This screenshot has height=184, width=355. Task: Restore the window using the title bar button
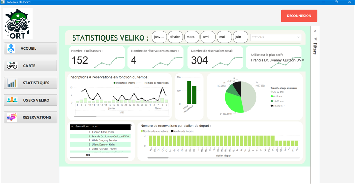[x=336, y=2]
